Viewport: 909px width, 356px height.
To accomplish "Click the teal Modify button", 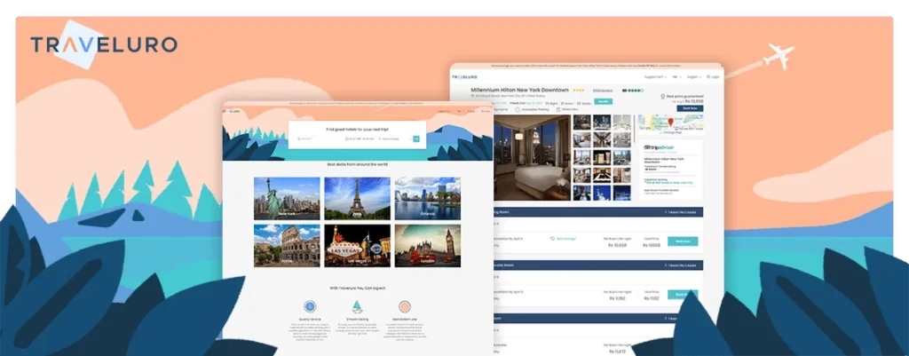I will (603, 101).
